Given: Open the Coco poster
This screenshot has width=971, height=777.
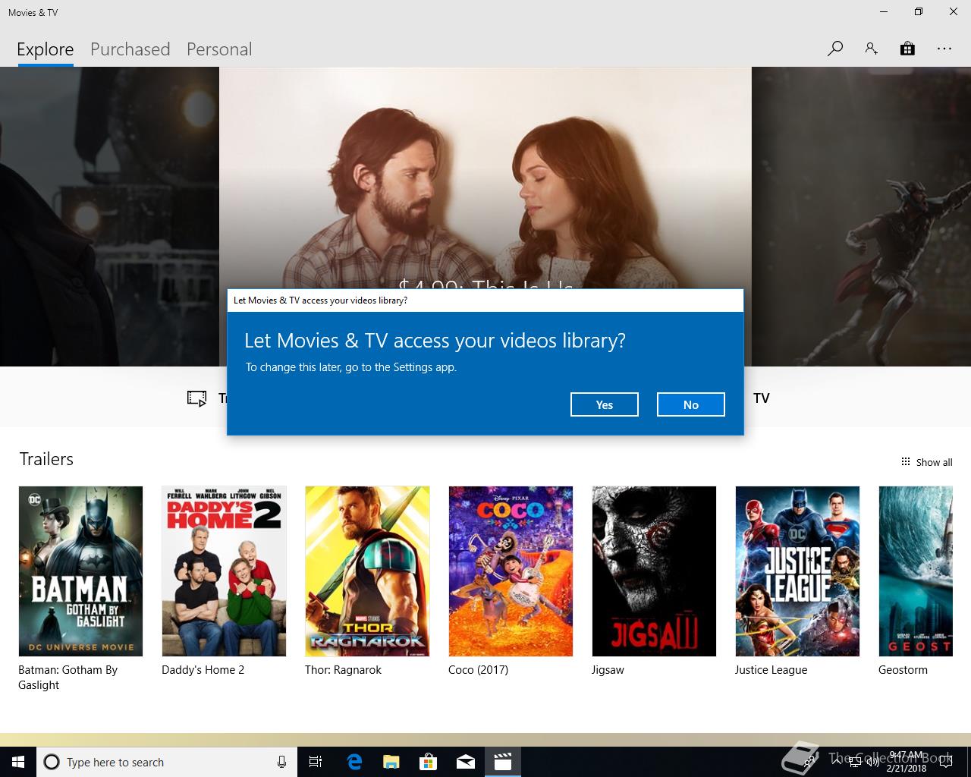Looking at the screenshot, I should pos(511,571).
